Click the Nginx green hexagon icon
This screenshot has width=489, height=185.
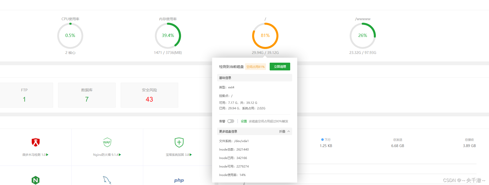coord(36,180)
